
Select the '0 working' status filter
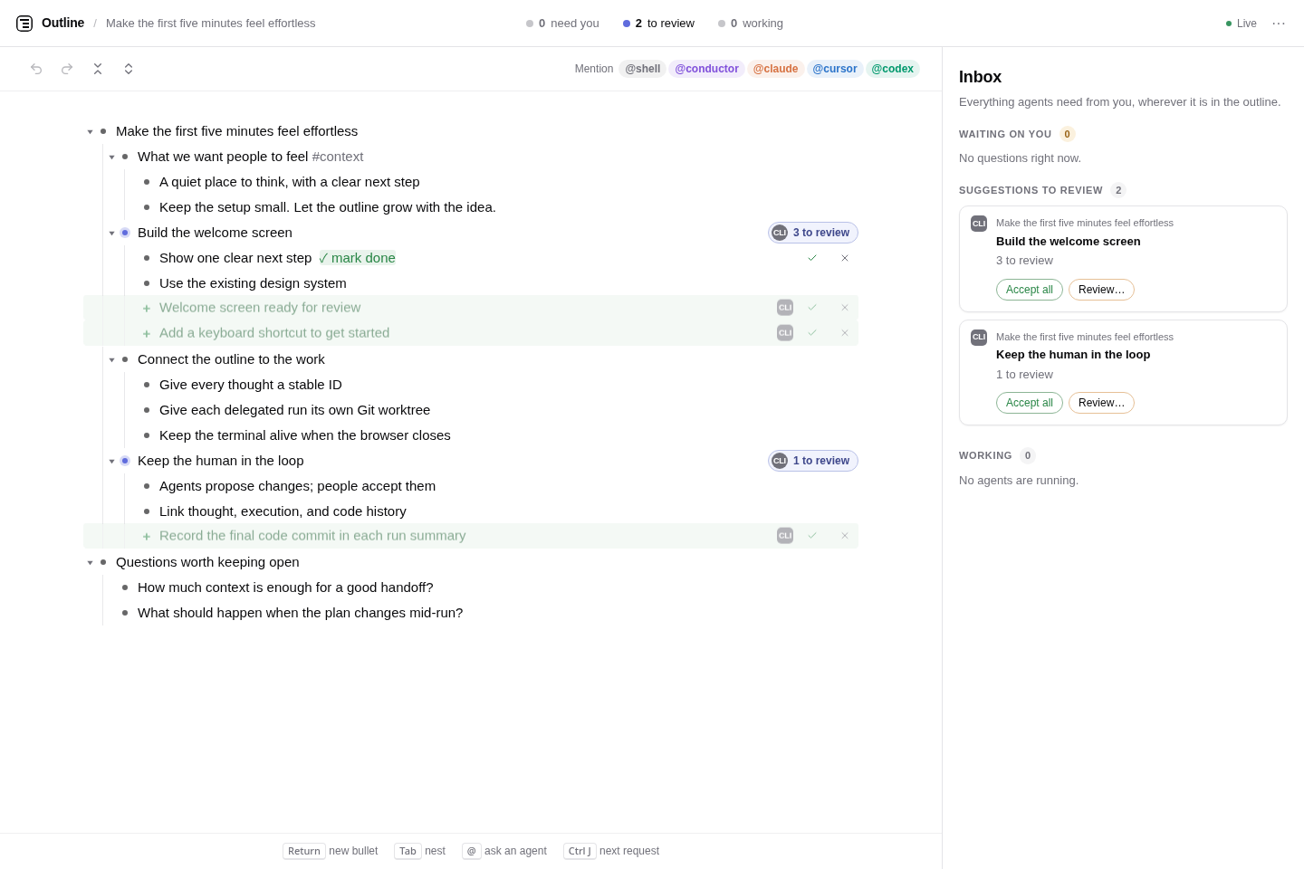click(x=751, y=24)
